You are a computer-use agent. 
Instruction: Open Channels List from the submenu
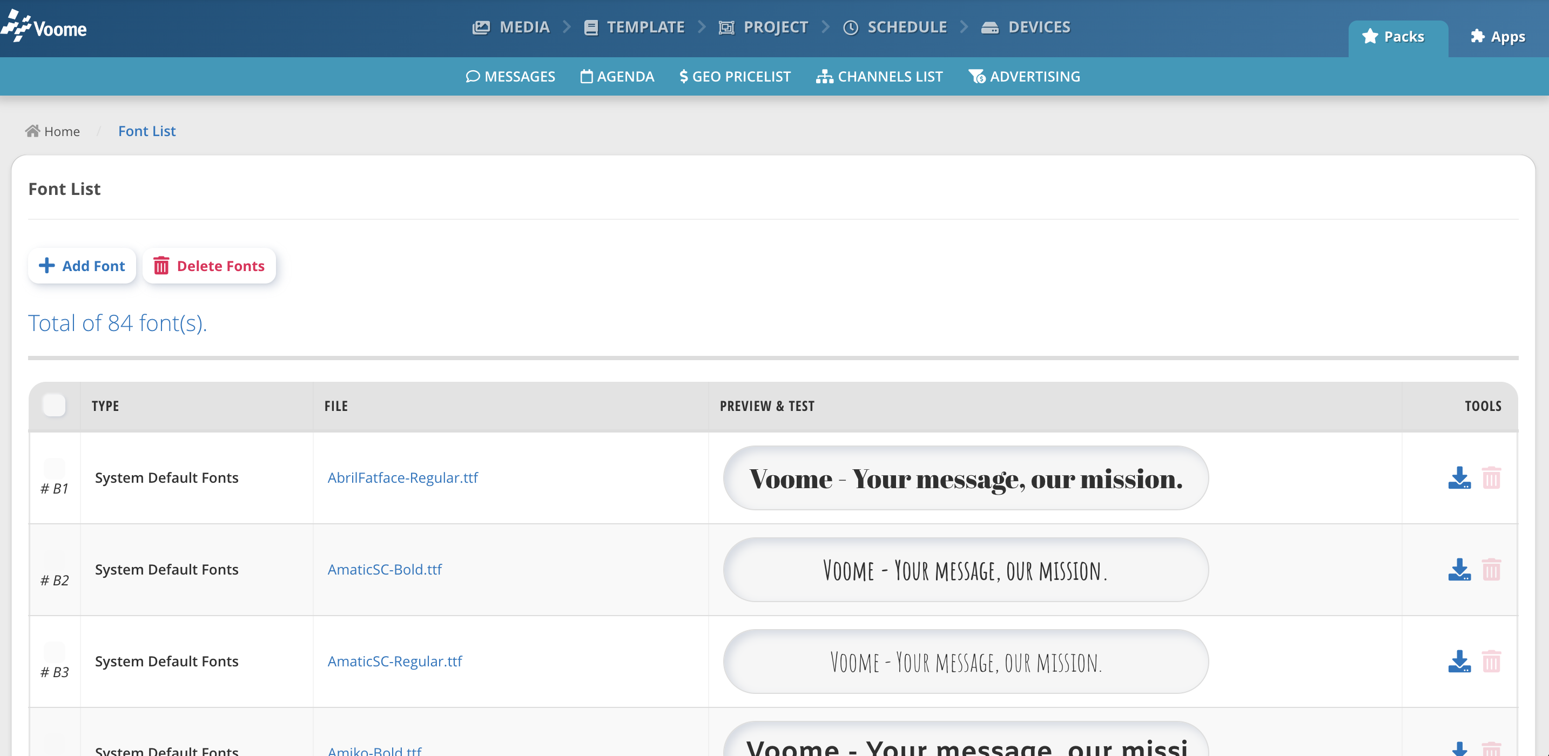point(879,76)
